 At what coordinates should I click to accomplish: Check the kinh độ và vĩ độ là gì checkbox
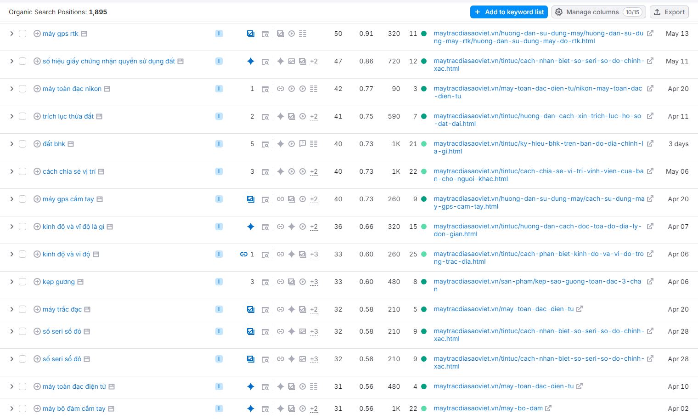coord(23,227)
